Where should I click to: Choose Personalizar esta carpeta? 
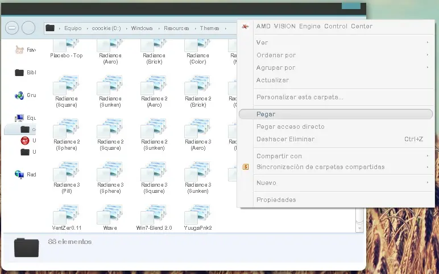[x=336, y=97]
